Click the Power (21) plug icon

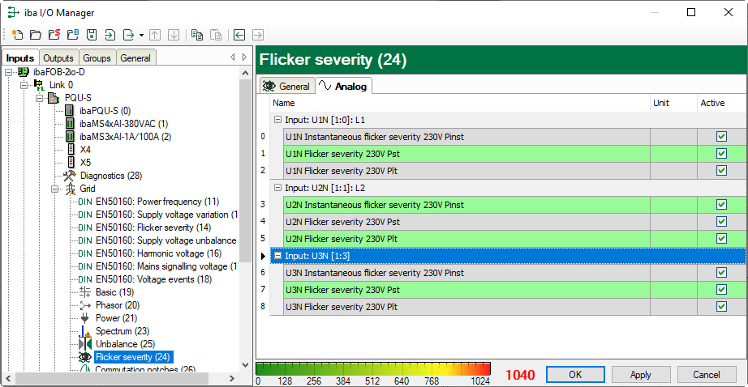pos(84,318)
